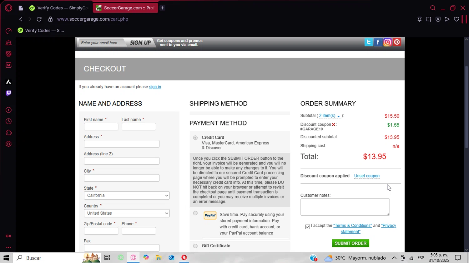Open Outlook from taskbar

171,258
